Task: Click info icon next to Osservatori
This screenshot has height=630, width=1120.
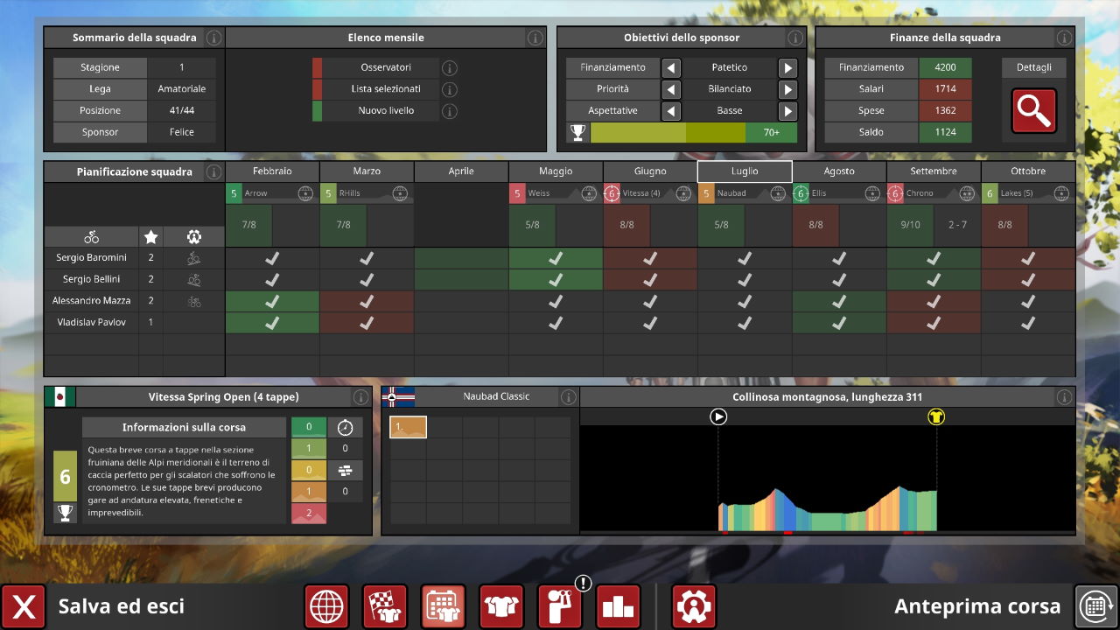Action: 450,67
